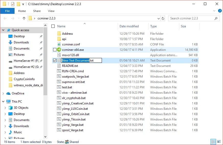
Task: Open HomeServer #1 (F:) drive
Action: (x=26, y=61)
